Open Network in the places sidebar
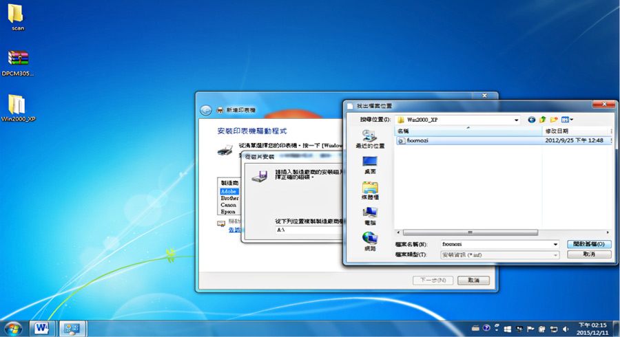Image resolution: width=620 pixels, height=337 pixels. 370,242
